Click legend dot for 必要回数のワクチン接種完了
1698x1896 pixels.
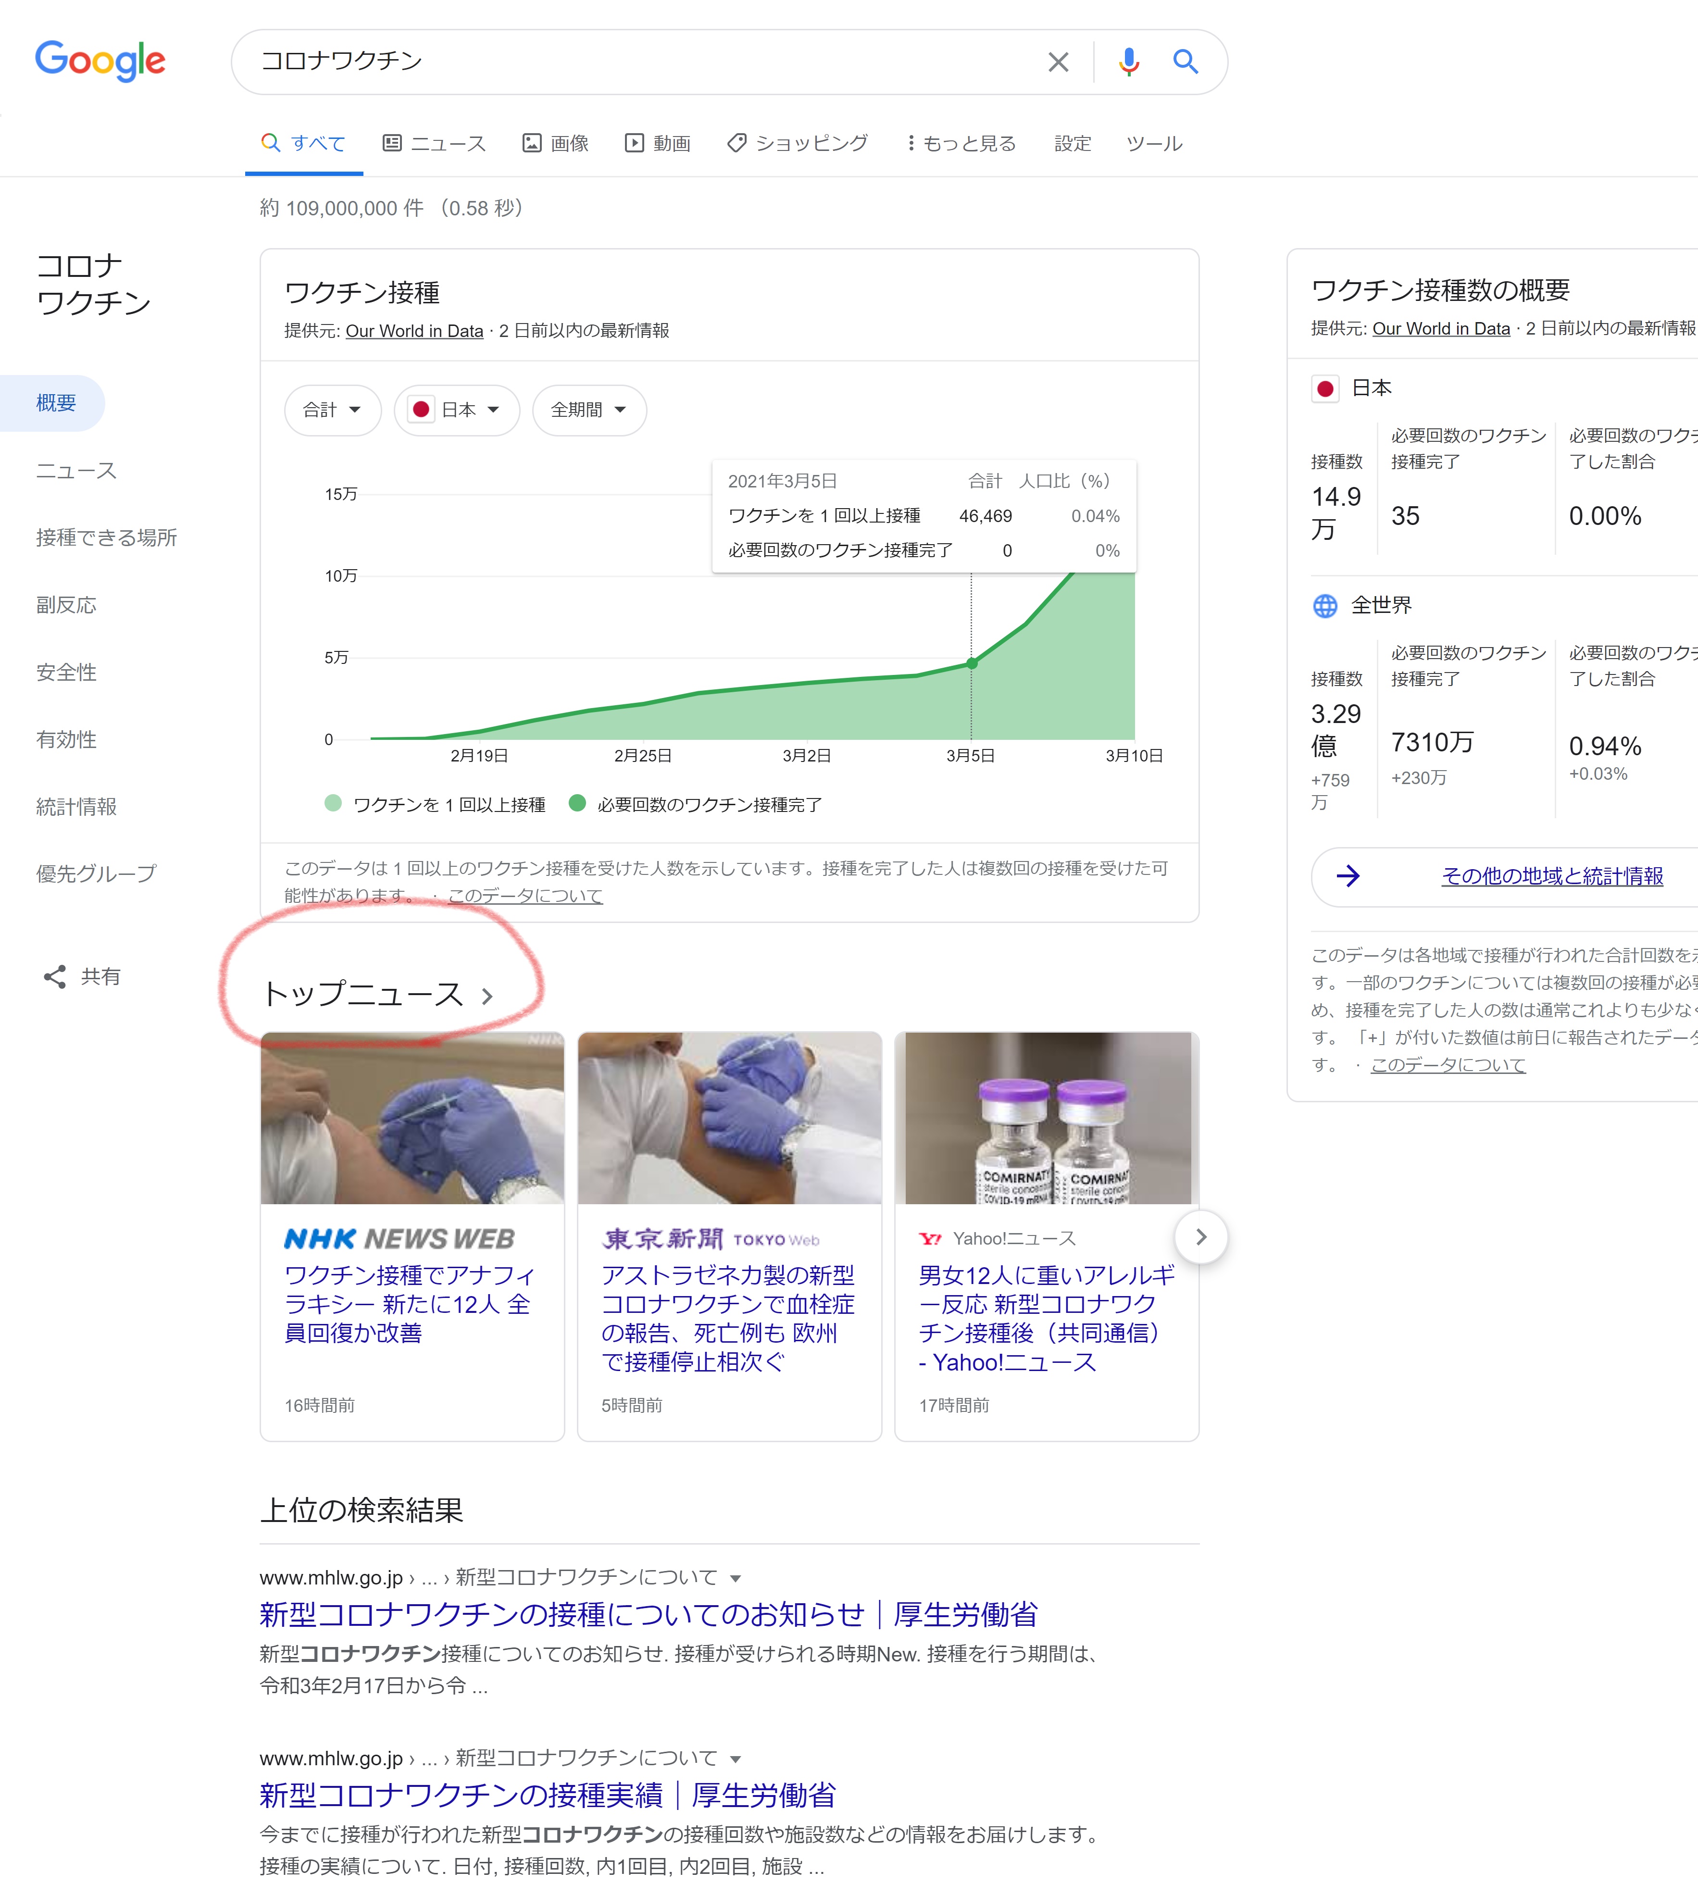pyautogui.click(x=577, y=803)
